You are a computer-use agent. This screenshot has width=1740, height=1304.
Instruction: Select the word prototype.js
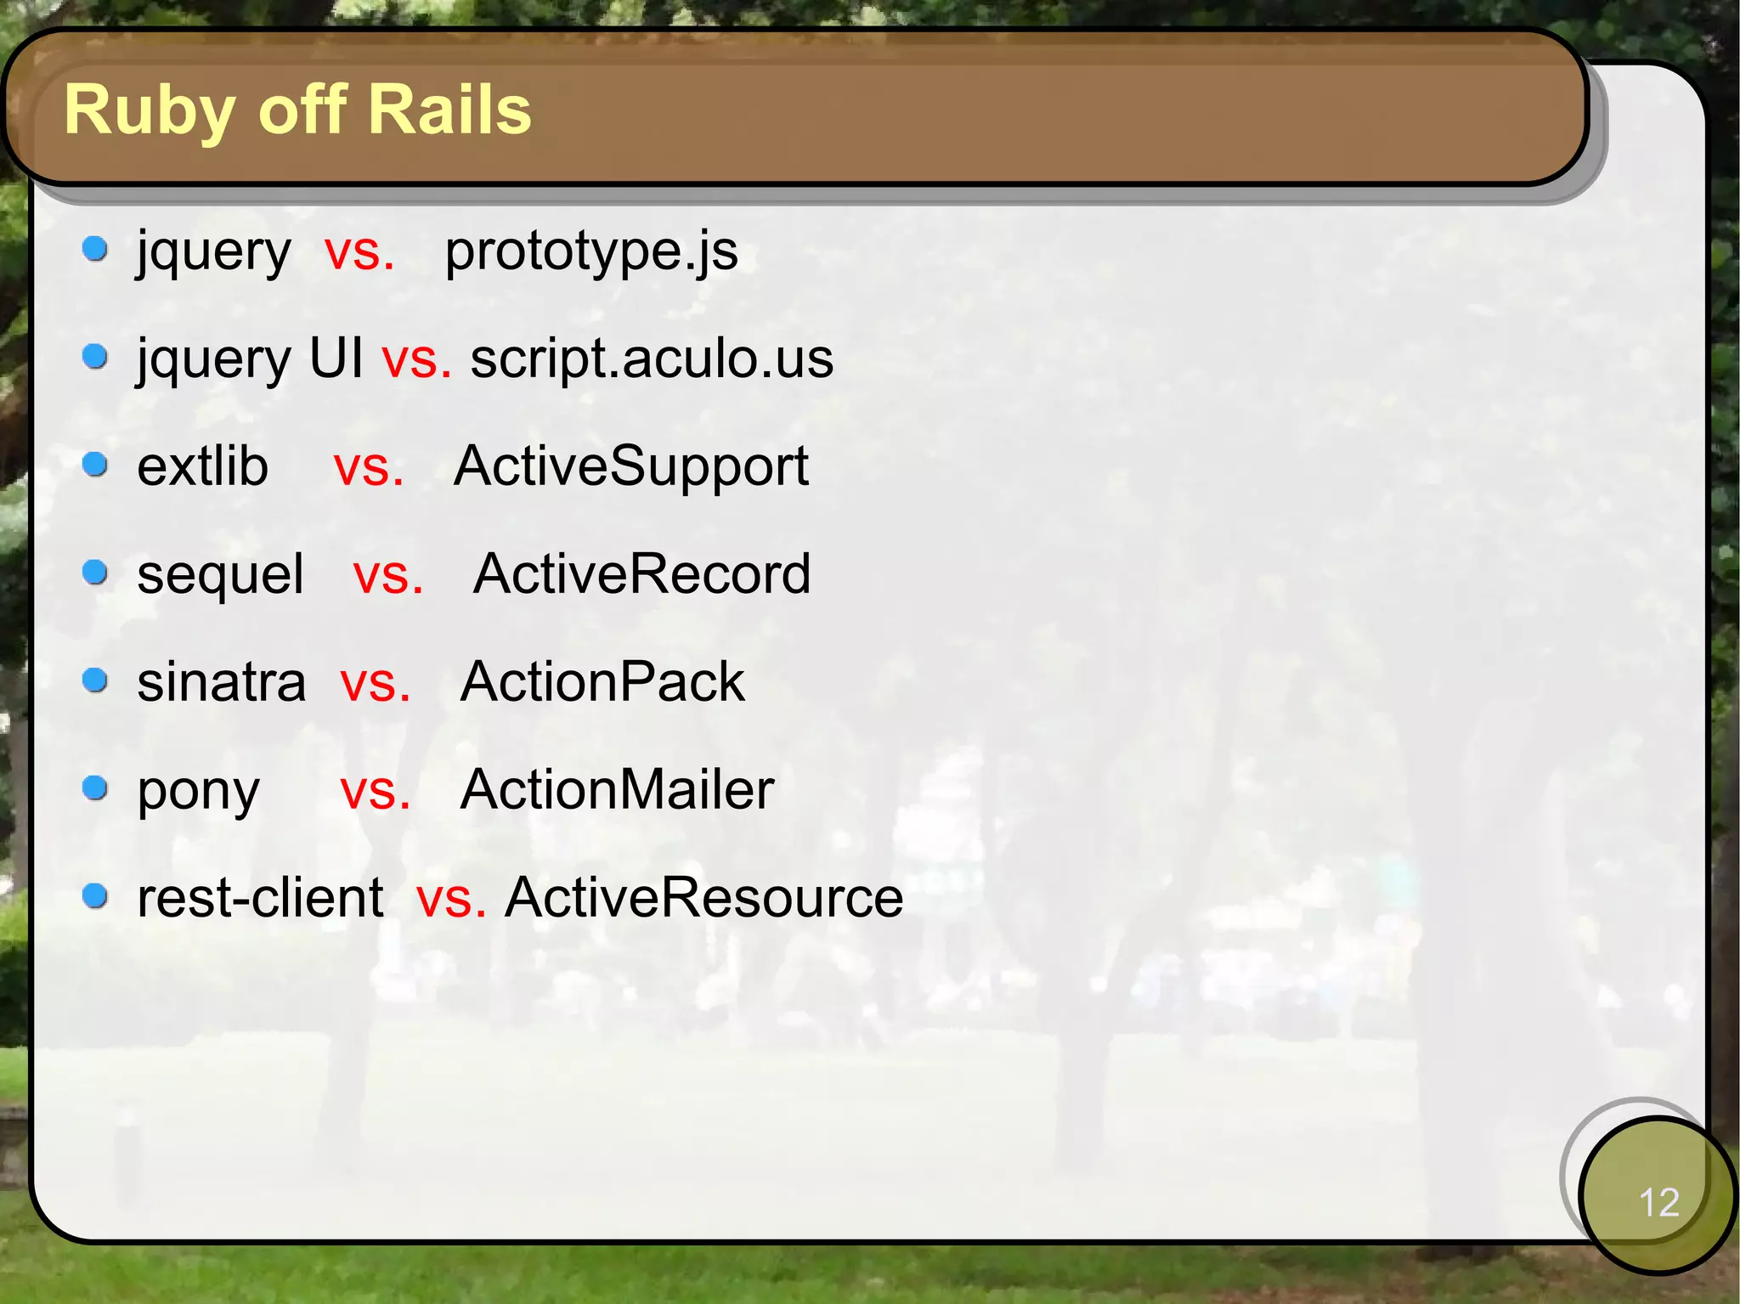click(591, 251)
